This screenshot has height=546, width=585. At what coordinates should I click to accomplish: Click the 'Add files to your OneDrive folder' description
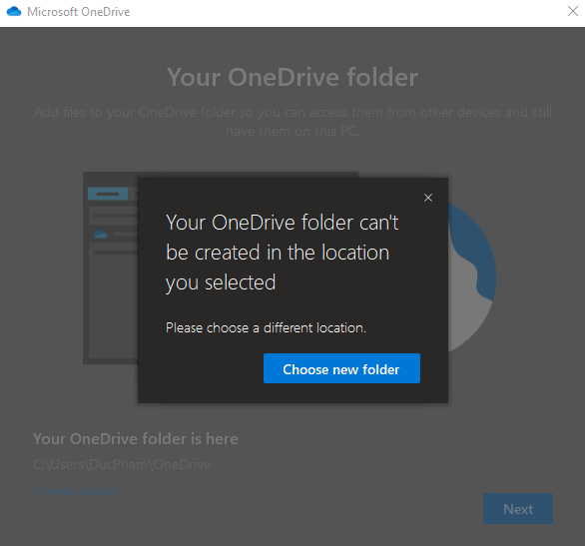click(x=292, y=122)
